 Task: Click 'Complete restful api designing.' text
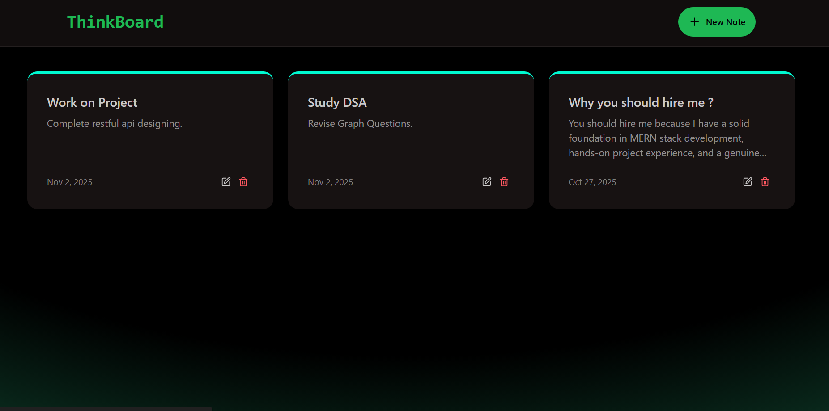(x=115, y=124)
